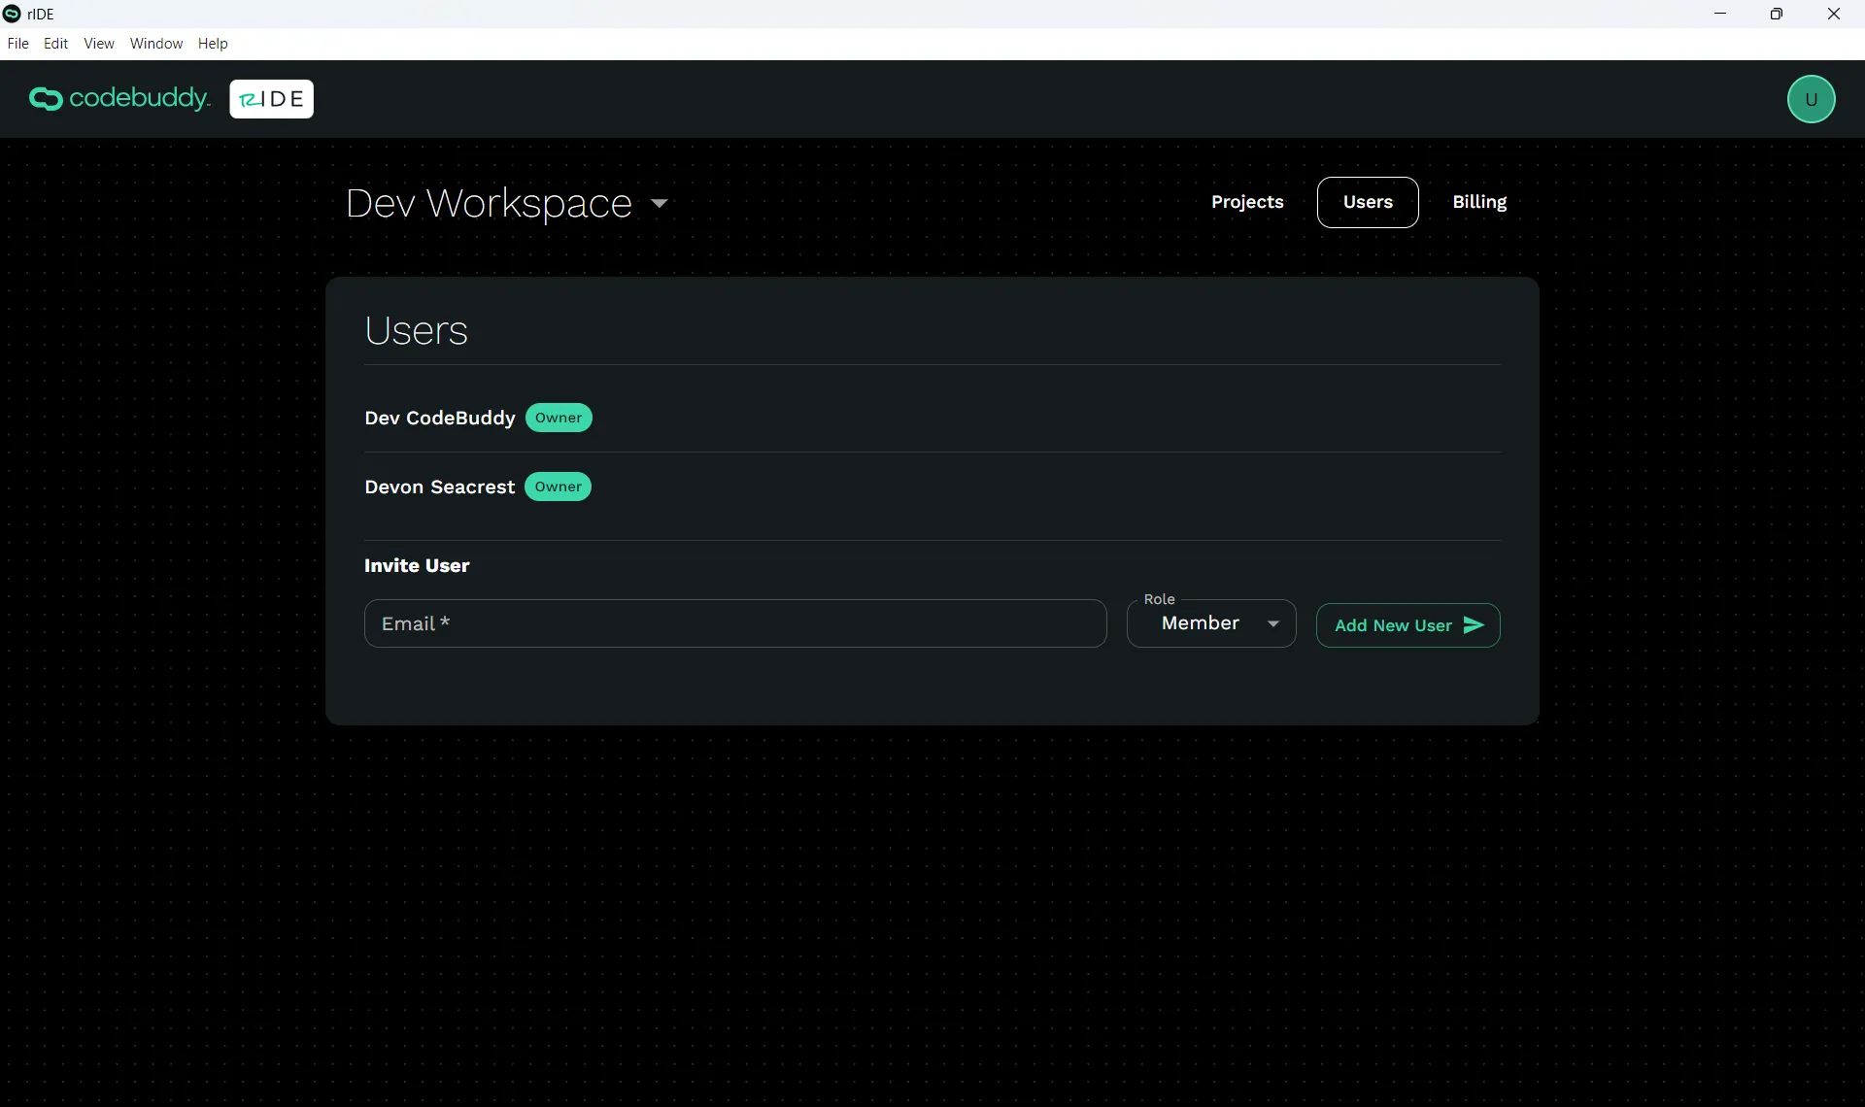Expand the Dev Workspace dropdown arrow
Image resolution: width=1865 pixels, height=1107 pixels.
pyautogui.click(x=659, y=203)
